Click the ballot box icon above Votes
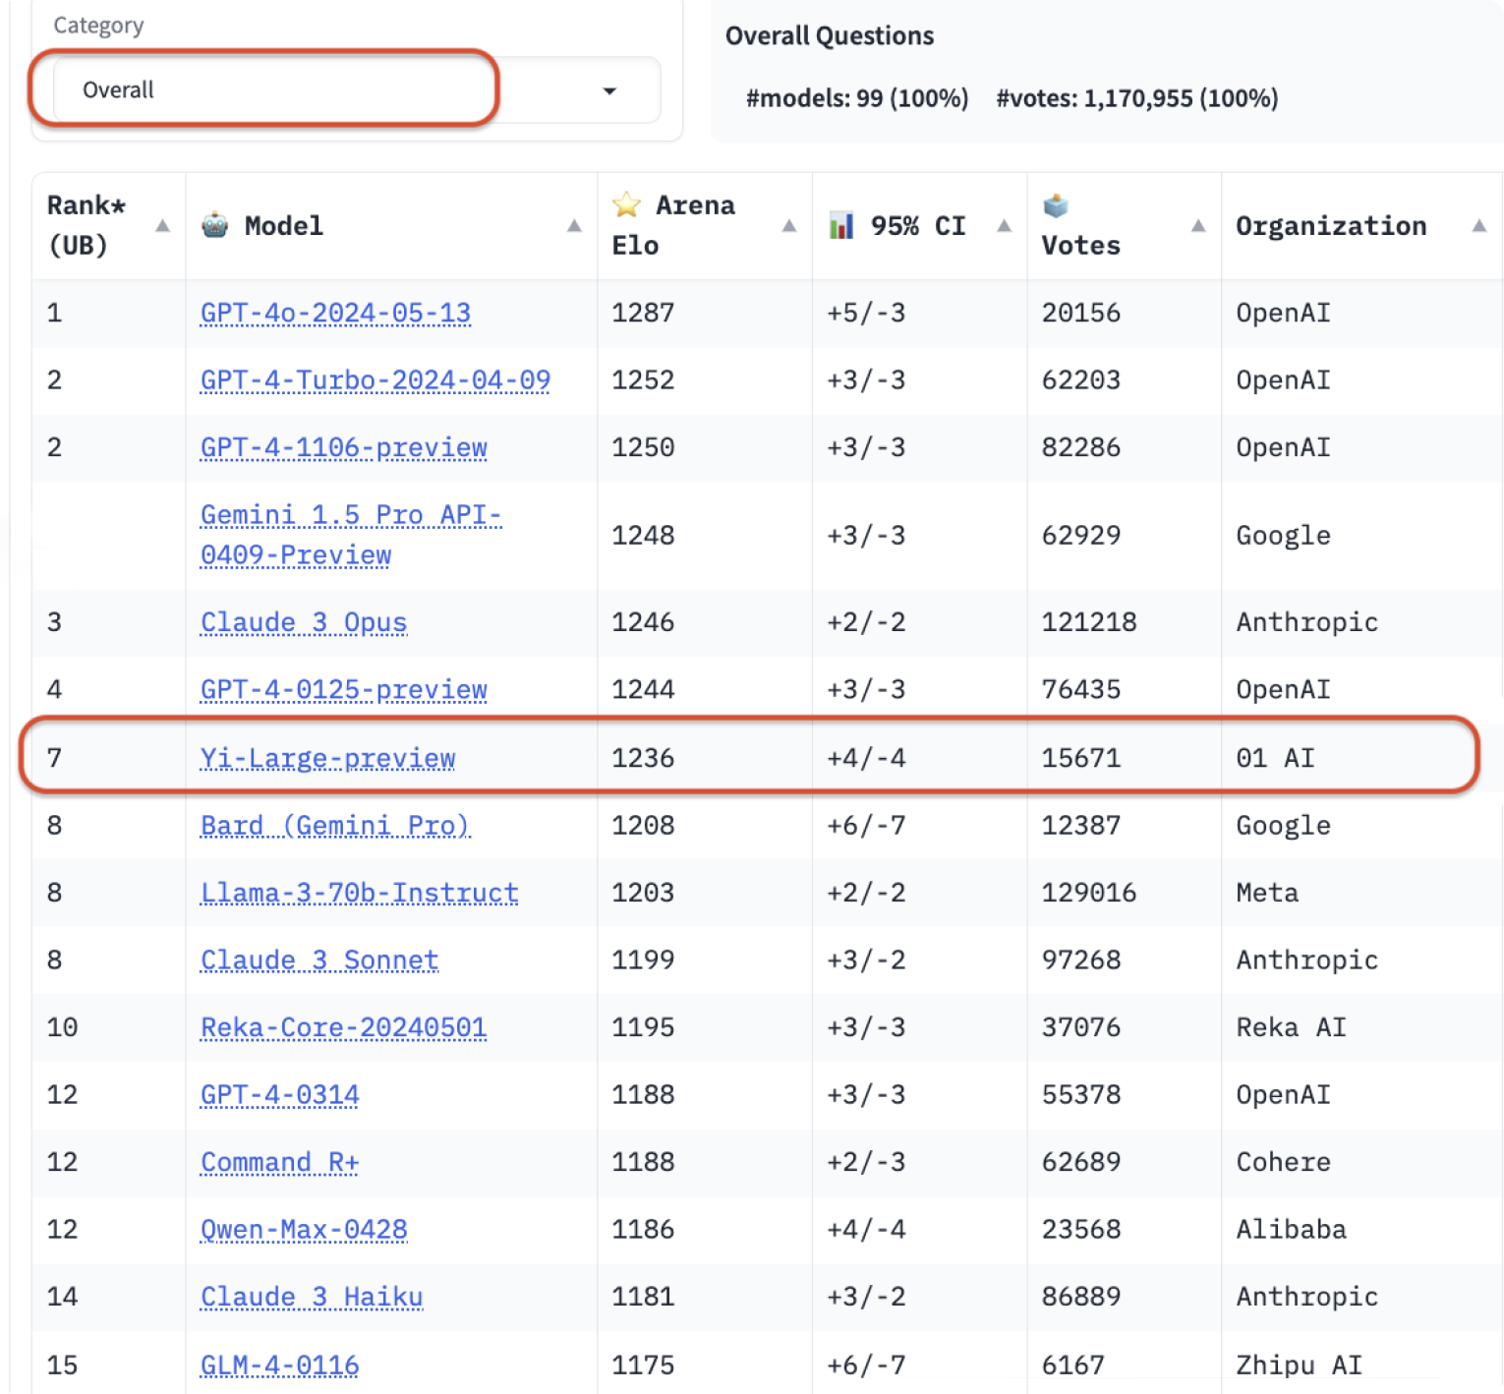Image resolution: width=1504 pixels, height=1394 pixels. 1056,205
